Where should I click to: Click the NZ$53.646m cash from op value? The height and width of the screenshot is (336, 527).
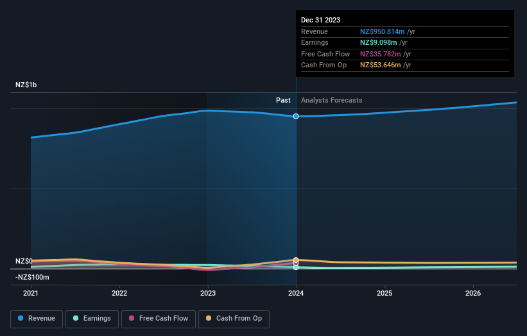click(x=381, y=65)
